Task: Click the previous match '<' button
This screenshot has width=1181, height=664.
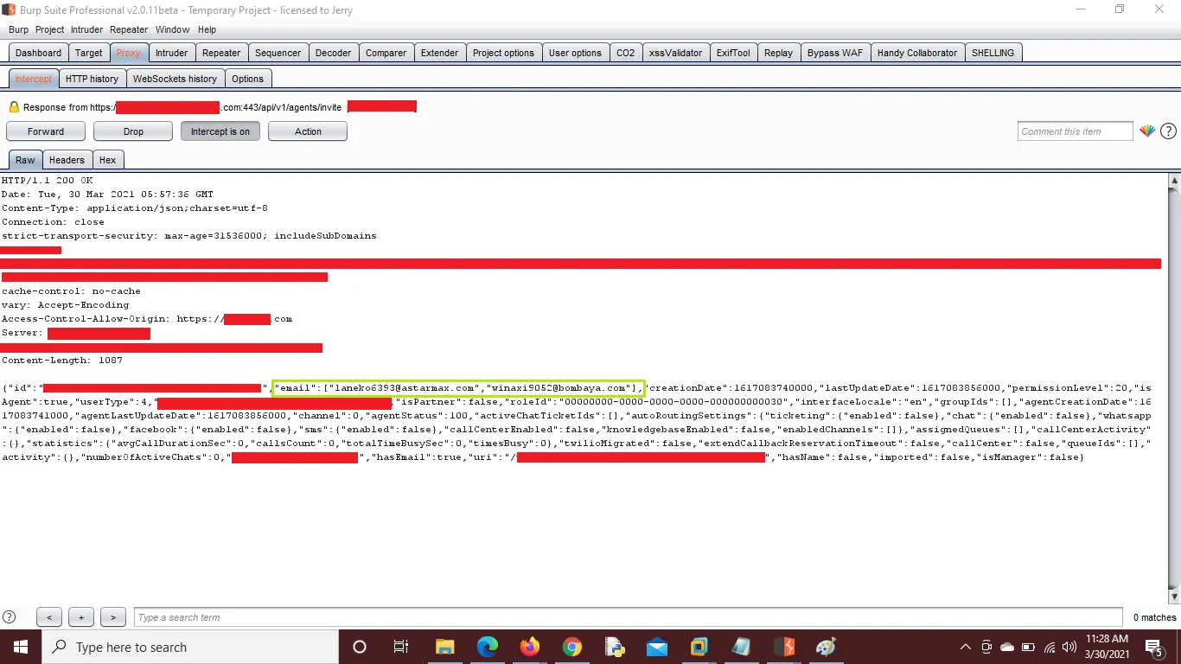Action: tap(49, 617)
